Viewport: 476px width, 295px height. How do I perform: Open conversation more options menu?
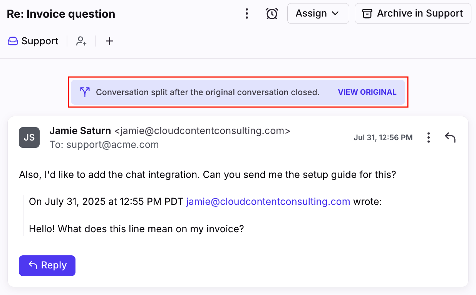[x=247, y=14]
